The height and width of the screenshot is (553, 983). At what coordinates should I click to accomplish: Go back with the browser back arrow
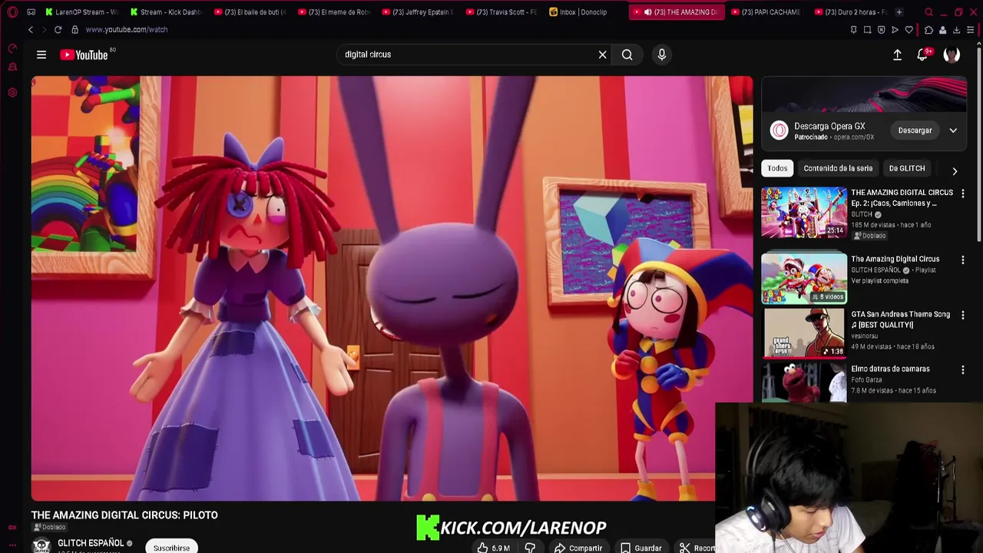31,30
